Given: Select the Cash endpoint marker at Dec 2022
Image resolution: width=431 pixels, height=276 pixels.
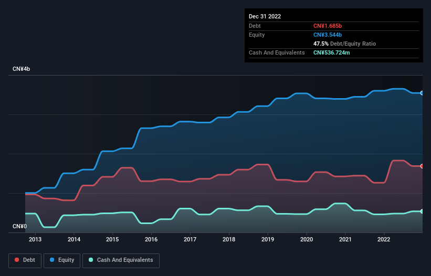Looking at the screenshot, I should tap(422, 211).
